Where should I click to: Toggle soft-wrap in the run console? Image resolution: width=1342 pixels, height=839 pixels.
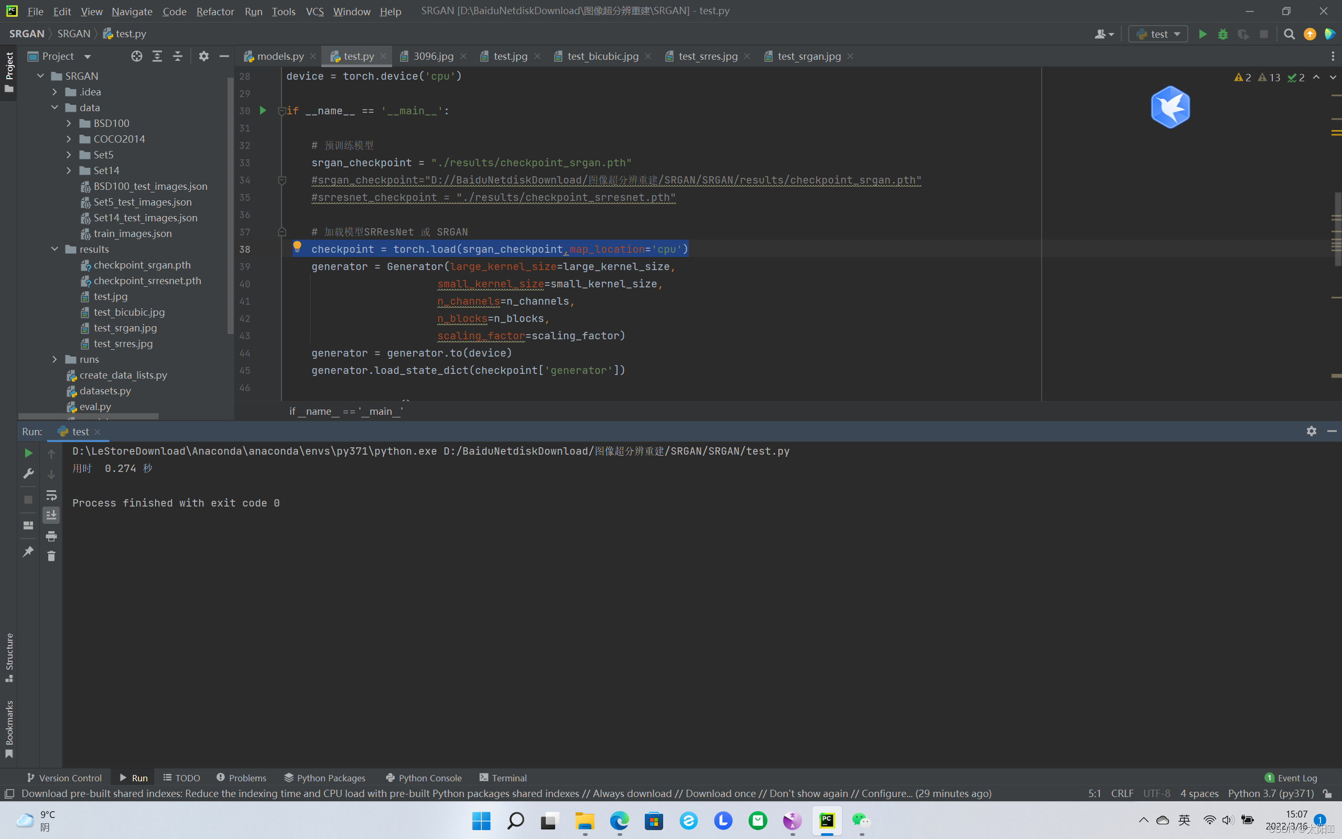coord(51,496)
